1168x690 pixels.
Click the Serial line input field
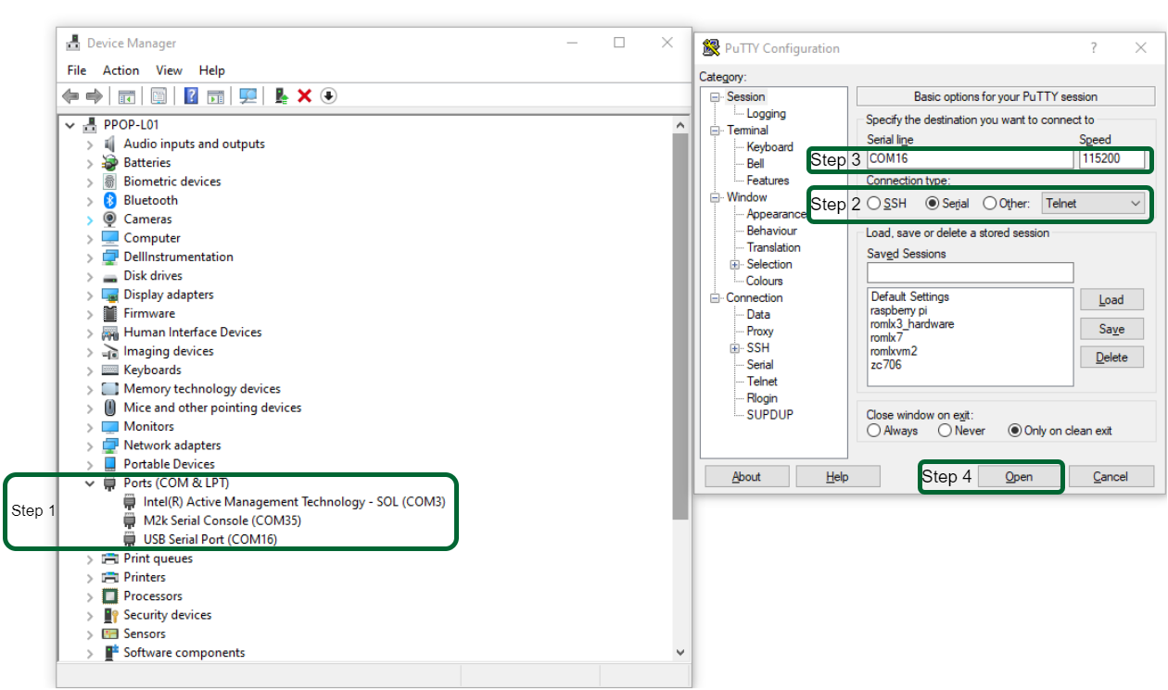(969, 158)
